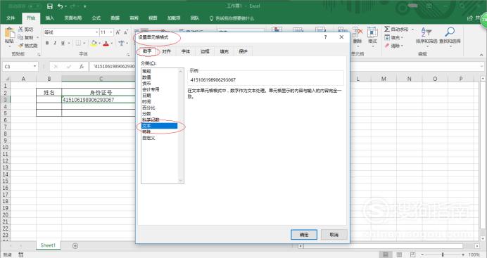Toggle italic formatting
This screenshot has height=258, width=487.
coord(55,43)
